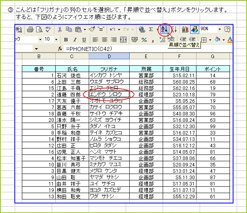Click the 所属 header cell
Image resolution: width=247 pixels, height=213 pixels.
coord(146,69)
